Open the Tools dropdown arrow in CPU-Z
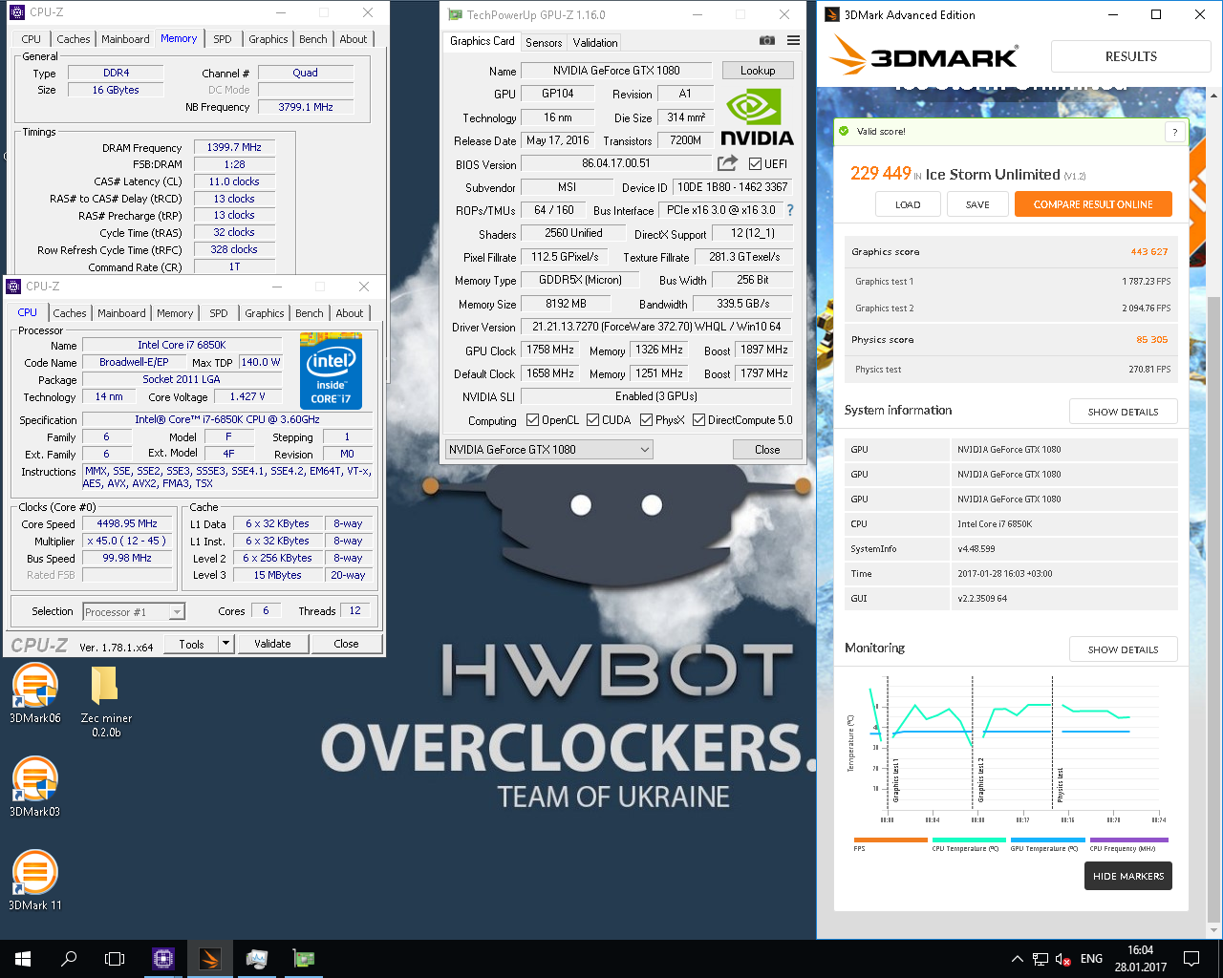1223x978 pixels. click(x=226, y=644)
